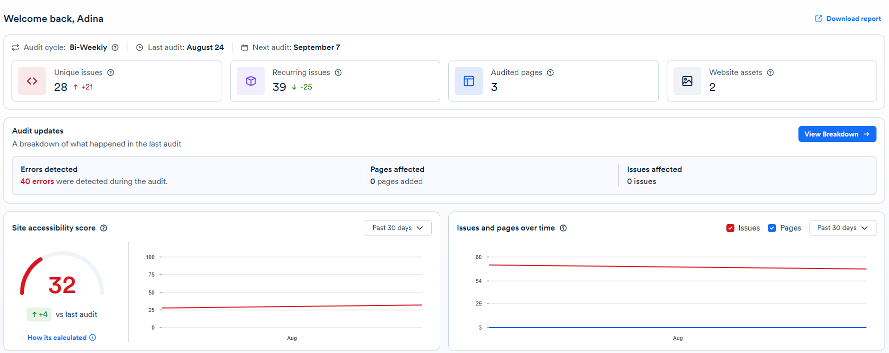889x353 pixels.
Task: Click the clock icon before Last audit
Action: click(140, 47)
